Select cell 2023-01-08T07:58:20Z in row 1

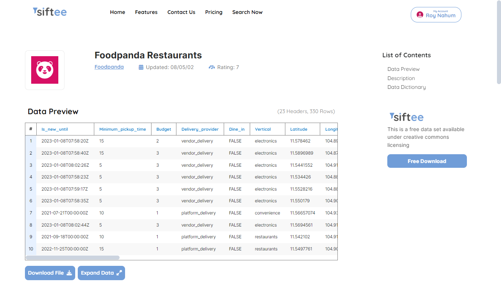coord(65,141)
